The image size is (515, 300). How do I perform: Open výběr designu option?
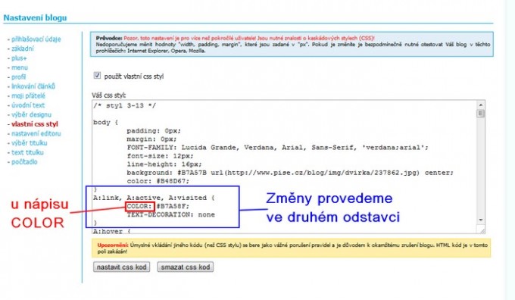32,114
